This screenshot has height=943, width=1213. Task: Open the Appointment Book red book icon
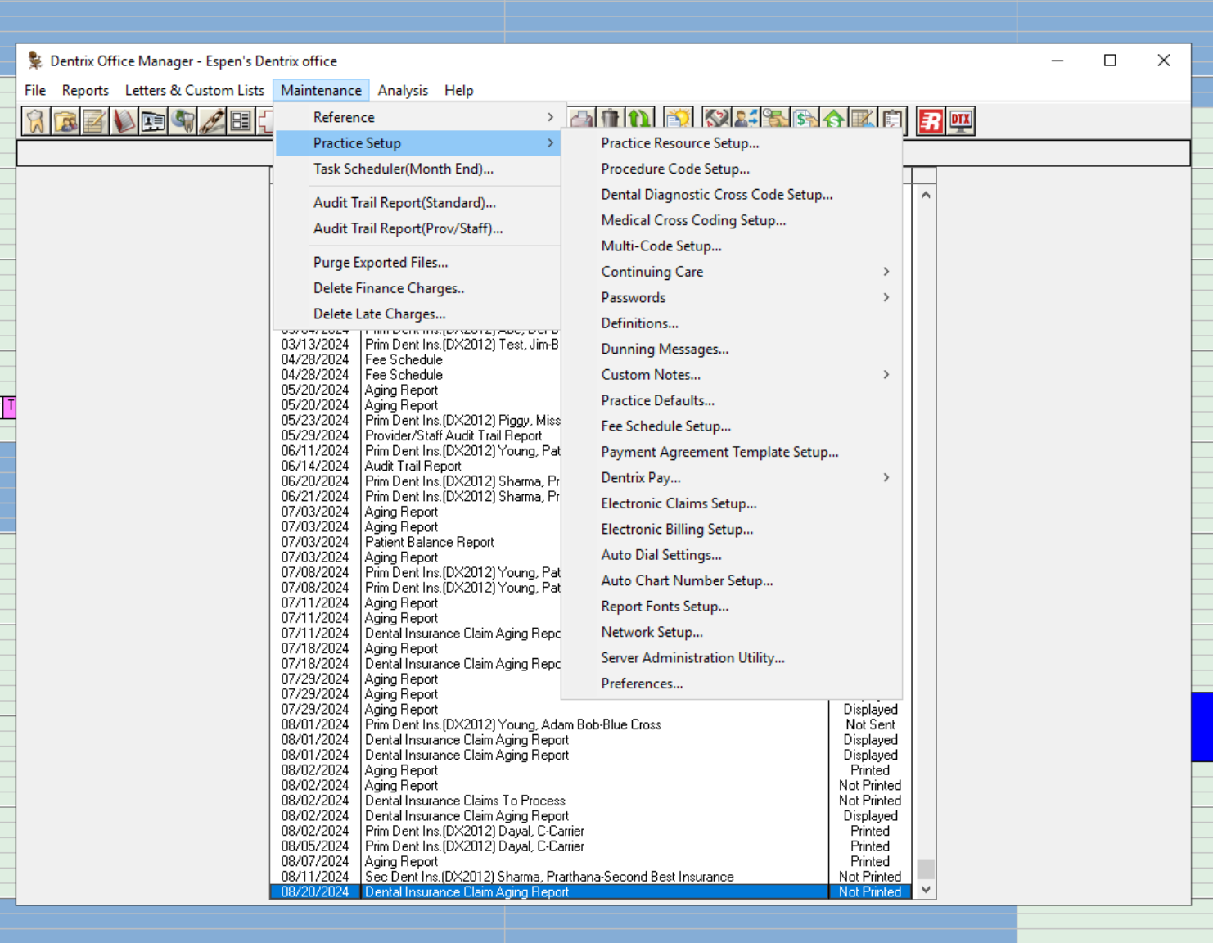[124, 121]
